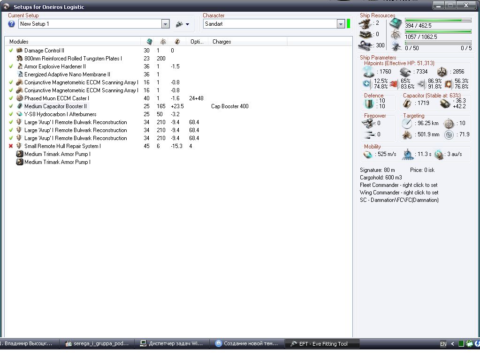This screenshot has height=356, width=480.
Task: Click the powergrid column header icon
Action: pos(163,42)
